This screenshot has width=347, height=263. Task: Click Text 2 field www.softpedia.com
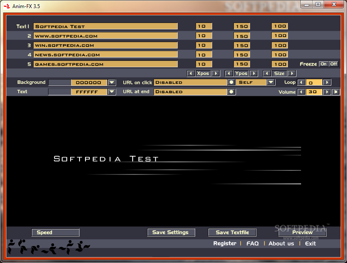[105, 36]
